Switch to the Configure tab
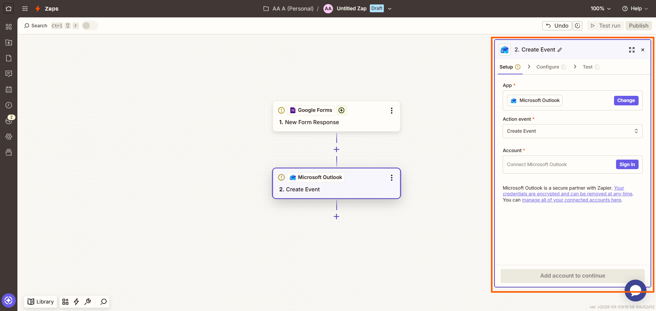 pyautogui.click(x=551, y=67)
